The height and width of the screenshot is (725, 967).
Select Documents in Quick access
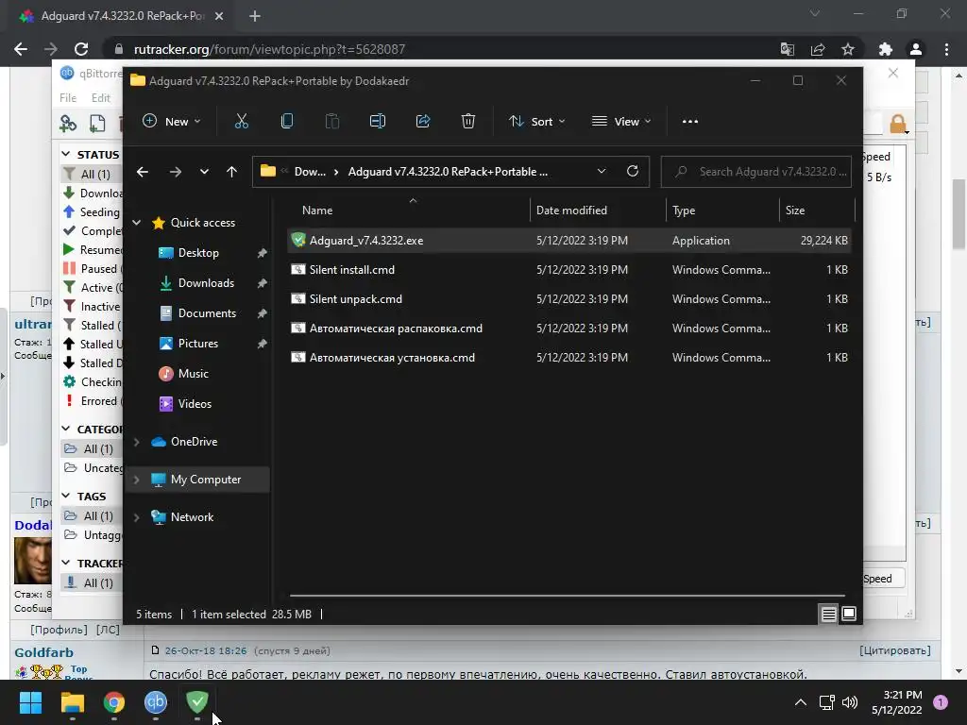[207, 313]
